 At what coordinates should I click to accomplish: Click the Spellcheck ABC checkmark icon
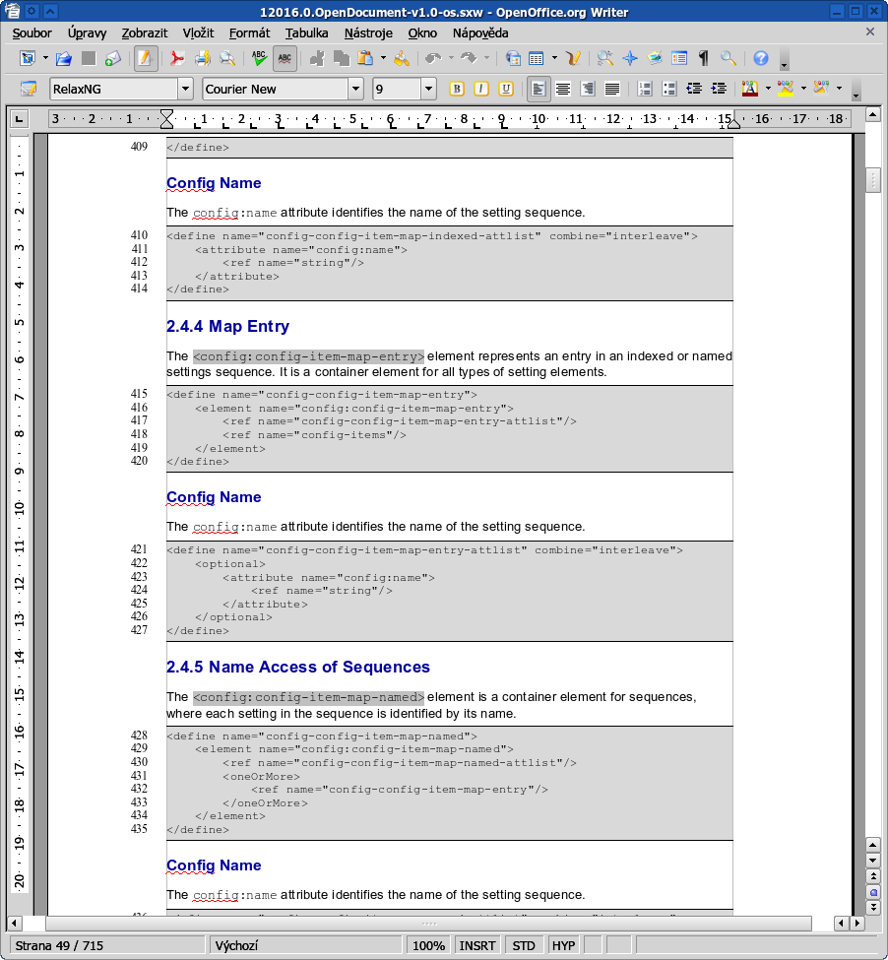[x=259, y=58]
